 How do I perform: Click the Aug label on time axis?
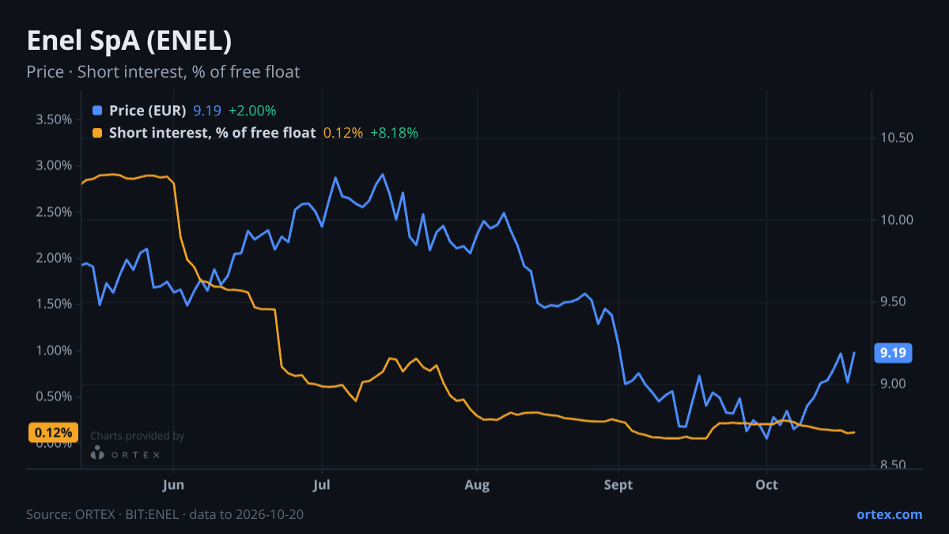pos(477,485)
